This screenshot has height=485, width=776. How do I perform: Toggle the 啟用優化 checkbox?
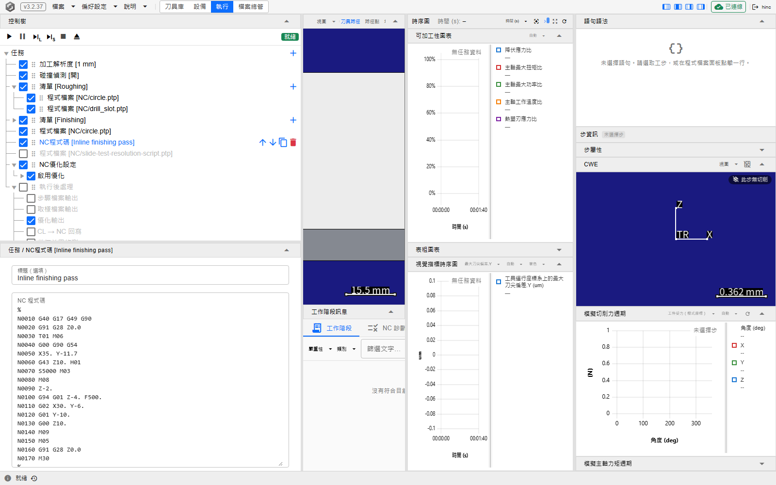(31, 176)
